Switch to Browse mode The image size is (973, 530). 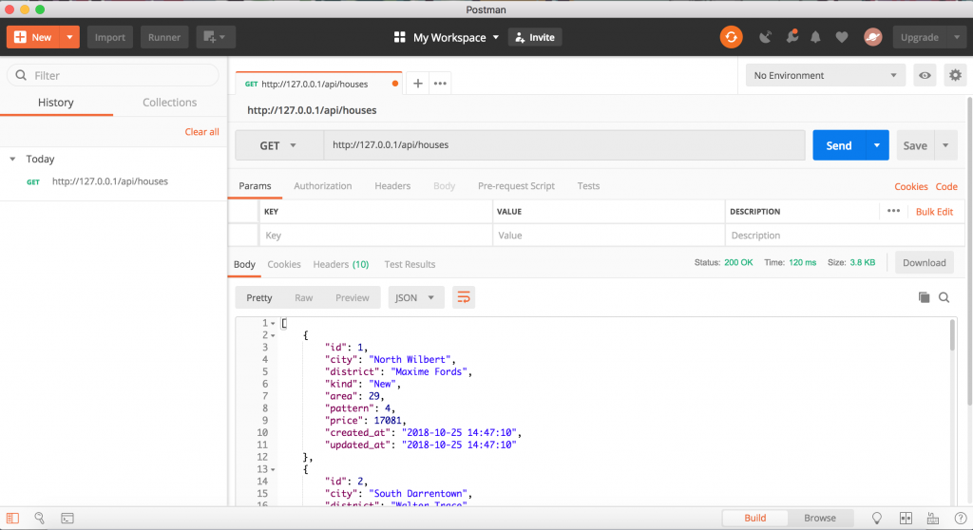(820, 518)
